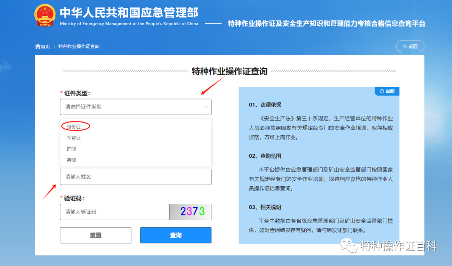
Task: Click the national emblem logo
Action: pos(45,15)
